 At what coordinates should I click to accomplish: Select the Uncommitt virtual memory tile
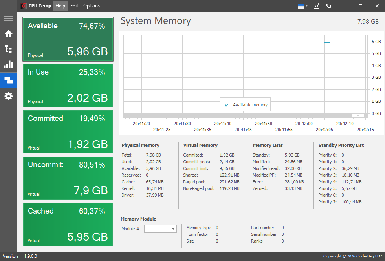click(68, 178)
